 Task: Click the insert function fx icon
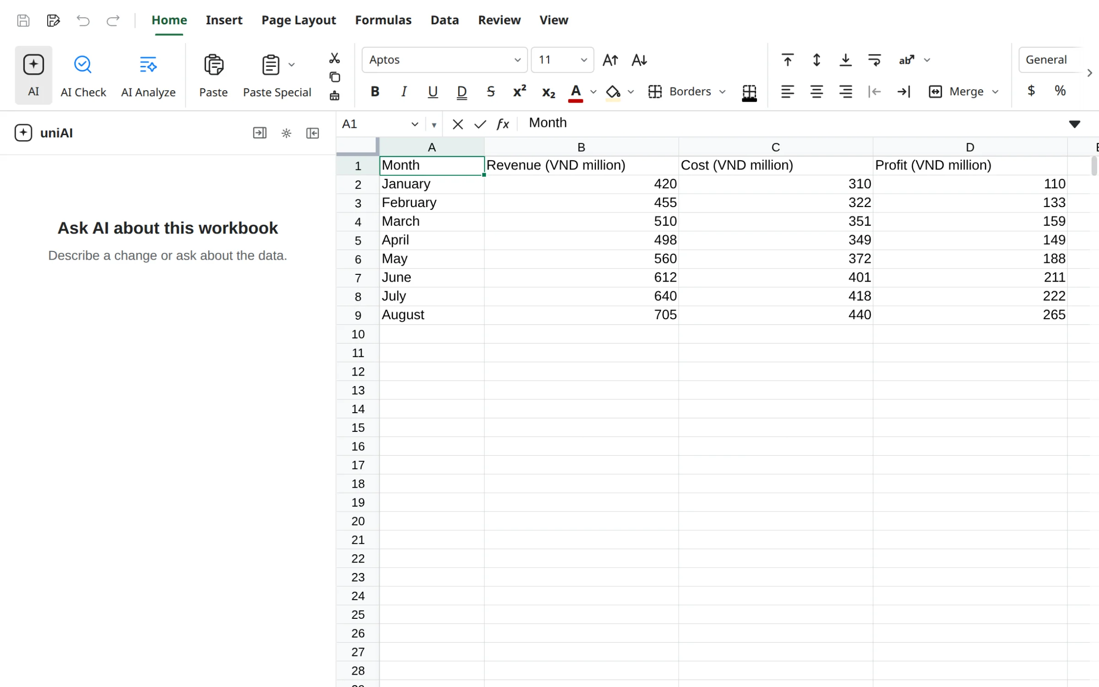point(503,124)
